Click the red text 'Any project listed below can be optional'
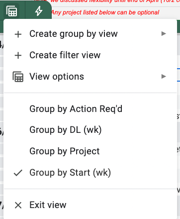Screen dimensions: 180x219 pyautogui.click(x=105, y=12)
